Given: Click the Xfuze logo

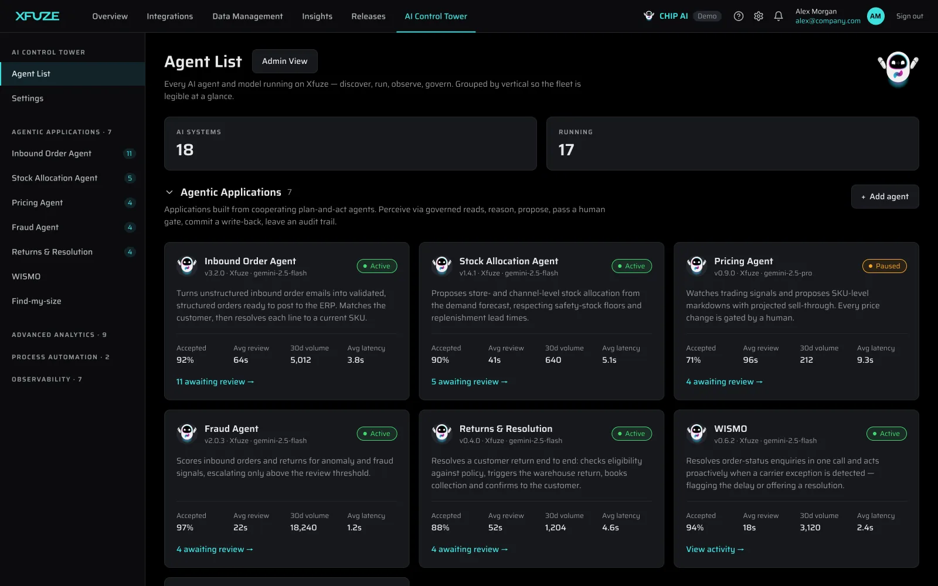Looking at the screenshot, I should tap(38, 16).
